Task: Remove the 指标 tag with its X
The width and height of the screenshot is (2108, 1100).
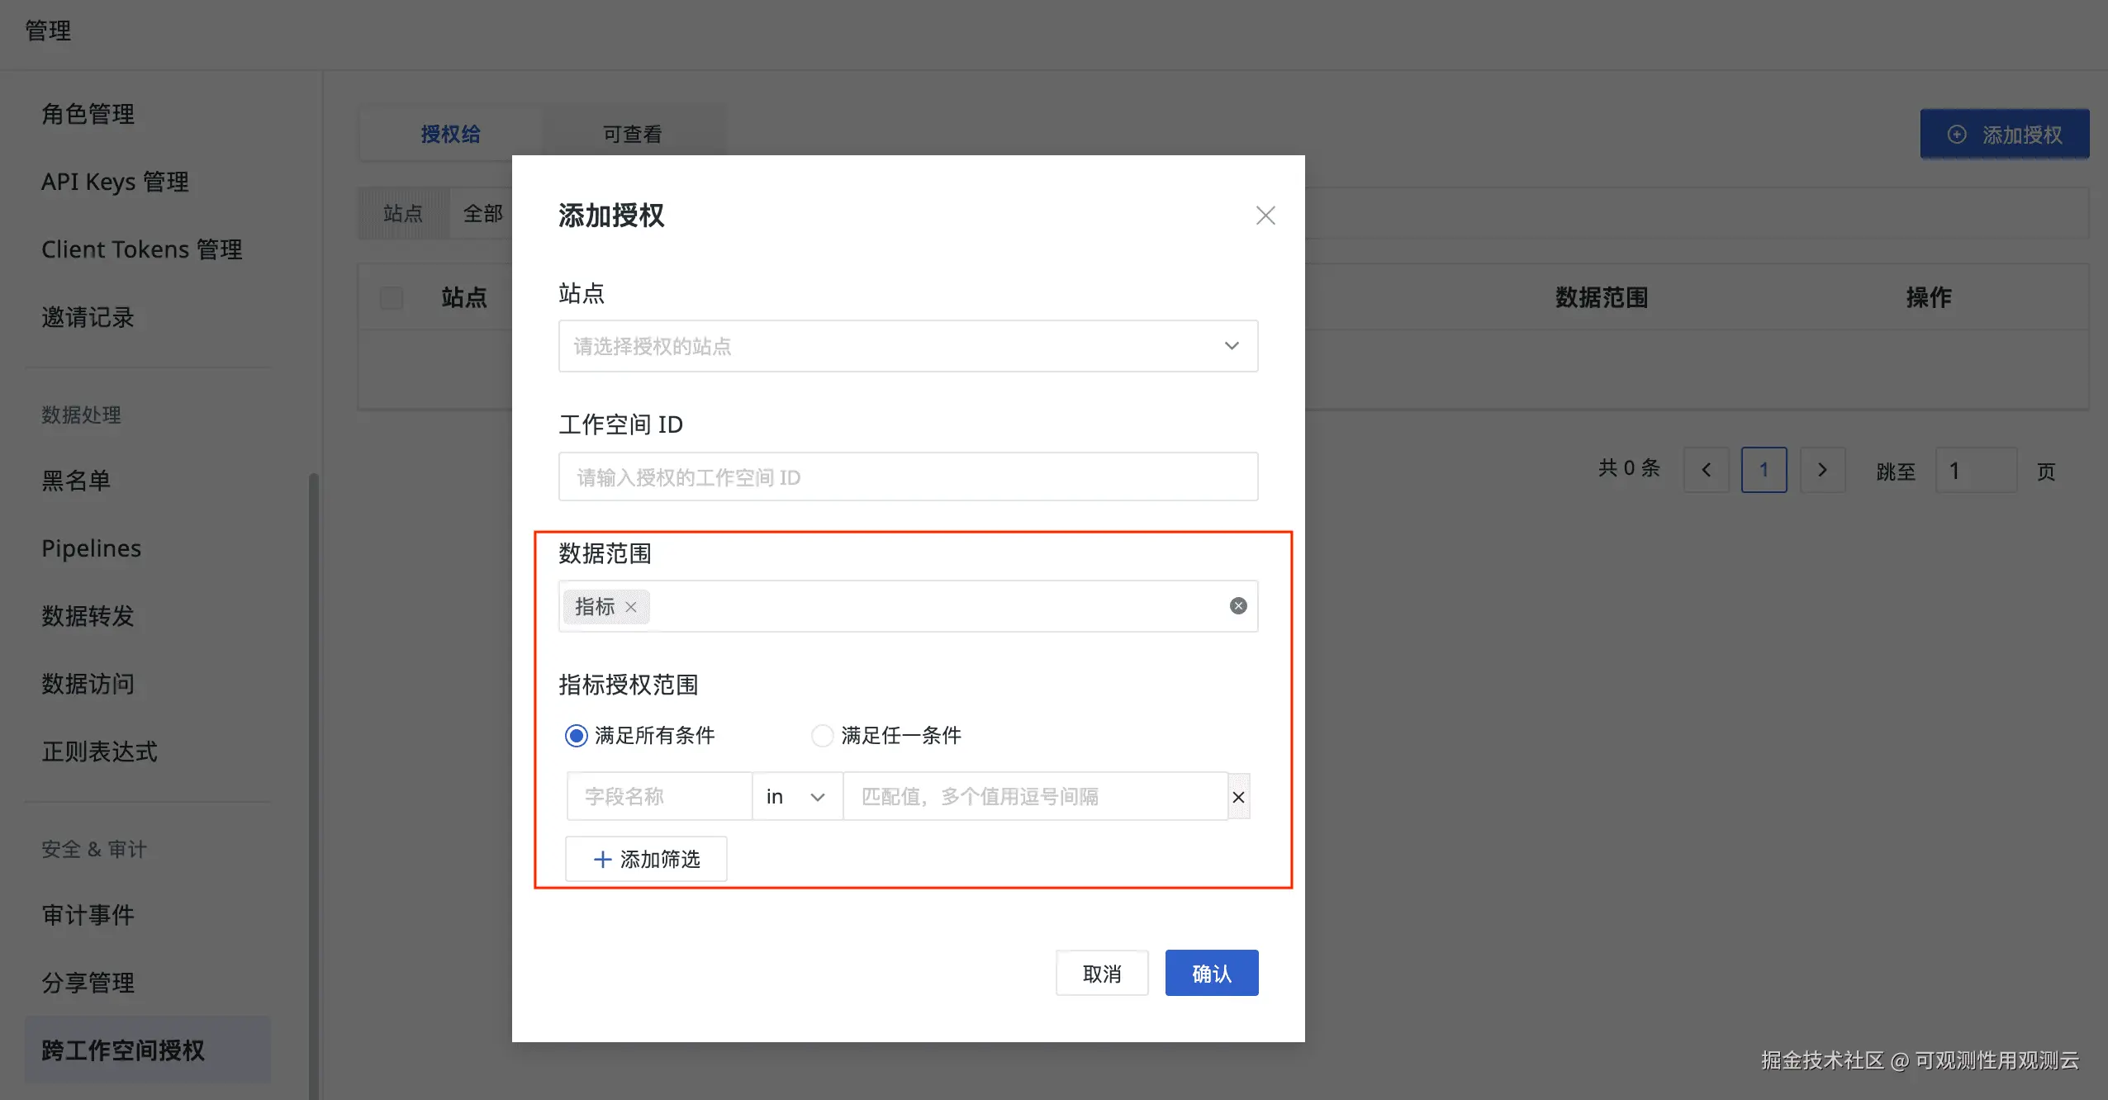Action: (x=631, y=607)
